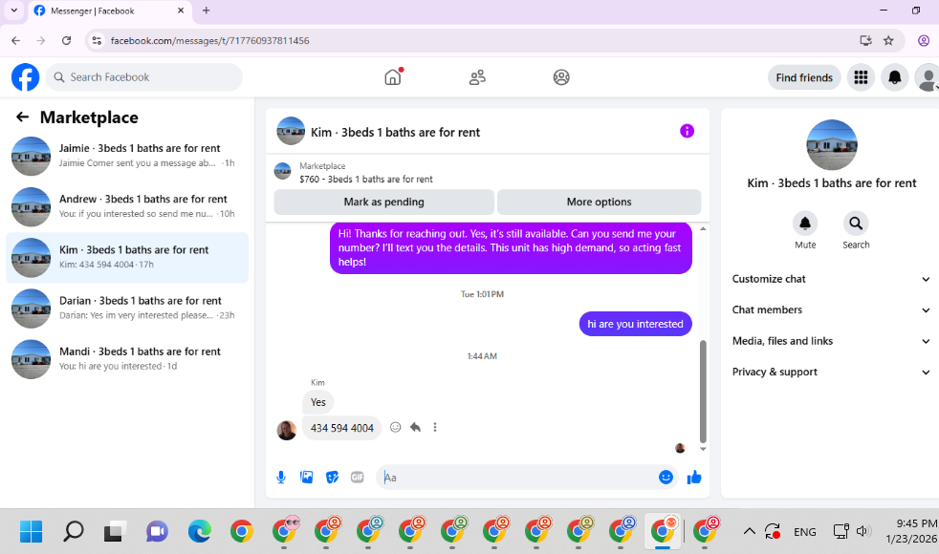Expand Customize chat section
This screenshot has height=554, width=939.
tap(830, 279)
